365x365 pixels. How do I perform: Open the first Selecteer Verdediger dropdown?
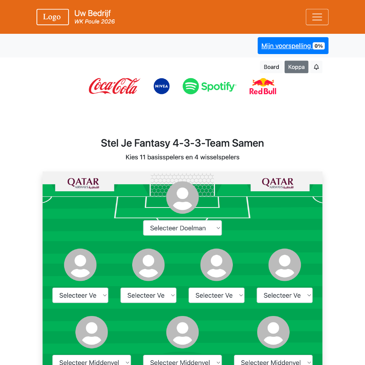tap(80, 295)
